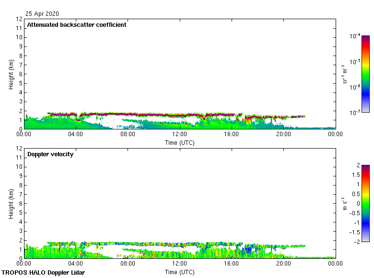
Task: Click the Doppler velocity color bar
Action: tap(365, 203)
